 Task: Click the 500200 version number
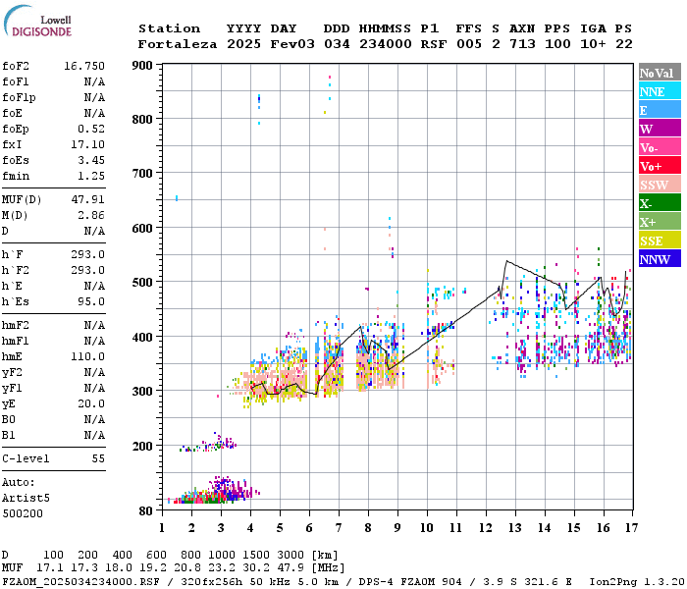click(x=23, y=513)
